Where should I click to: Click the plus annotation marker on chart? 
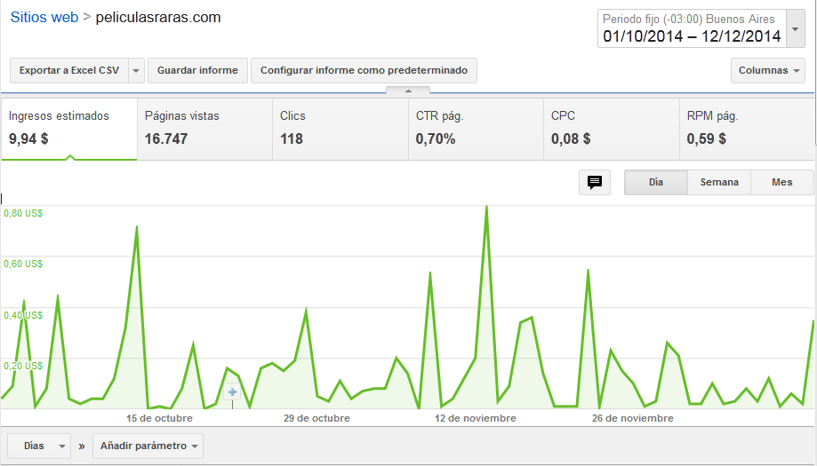tap(232, 392)
